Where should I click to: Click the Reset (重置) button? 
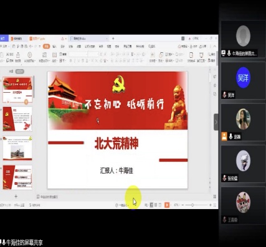[x=63, y=54]
